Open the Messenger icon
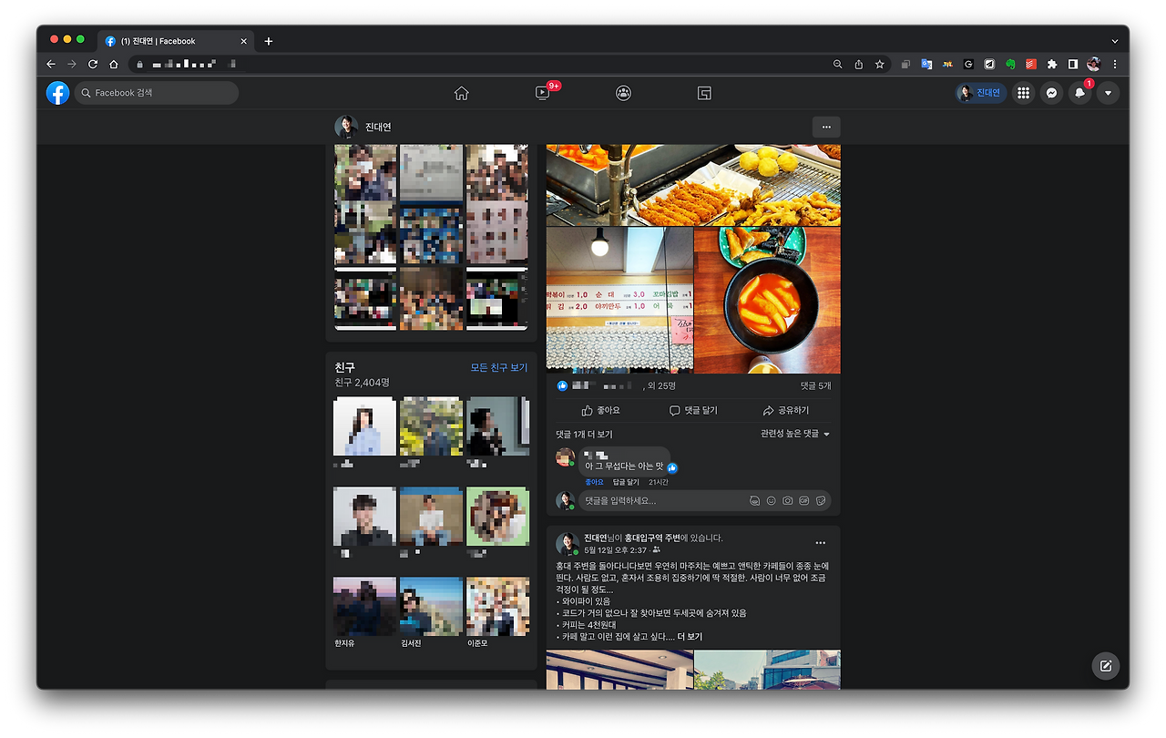Screen dimensions: 1166x738 1051,93
